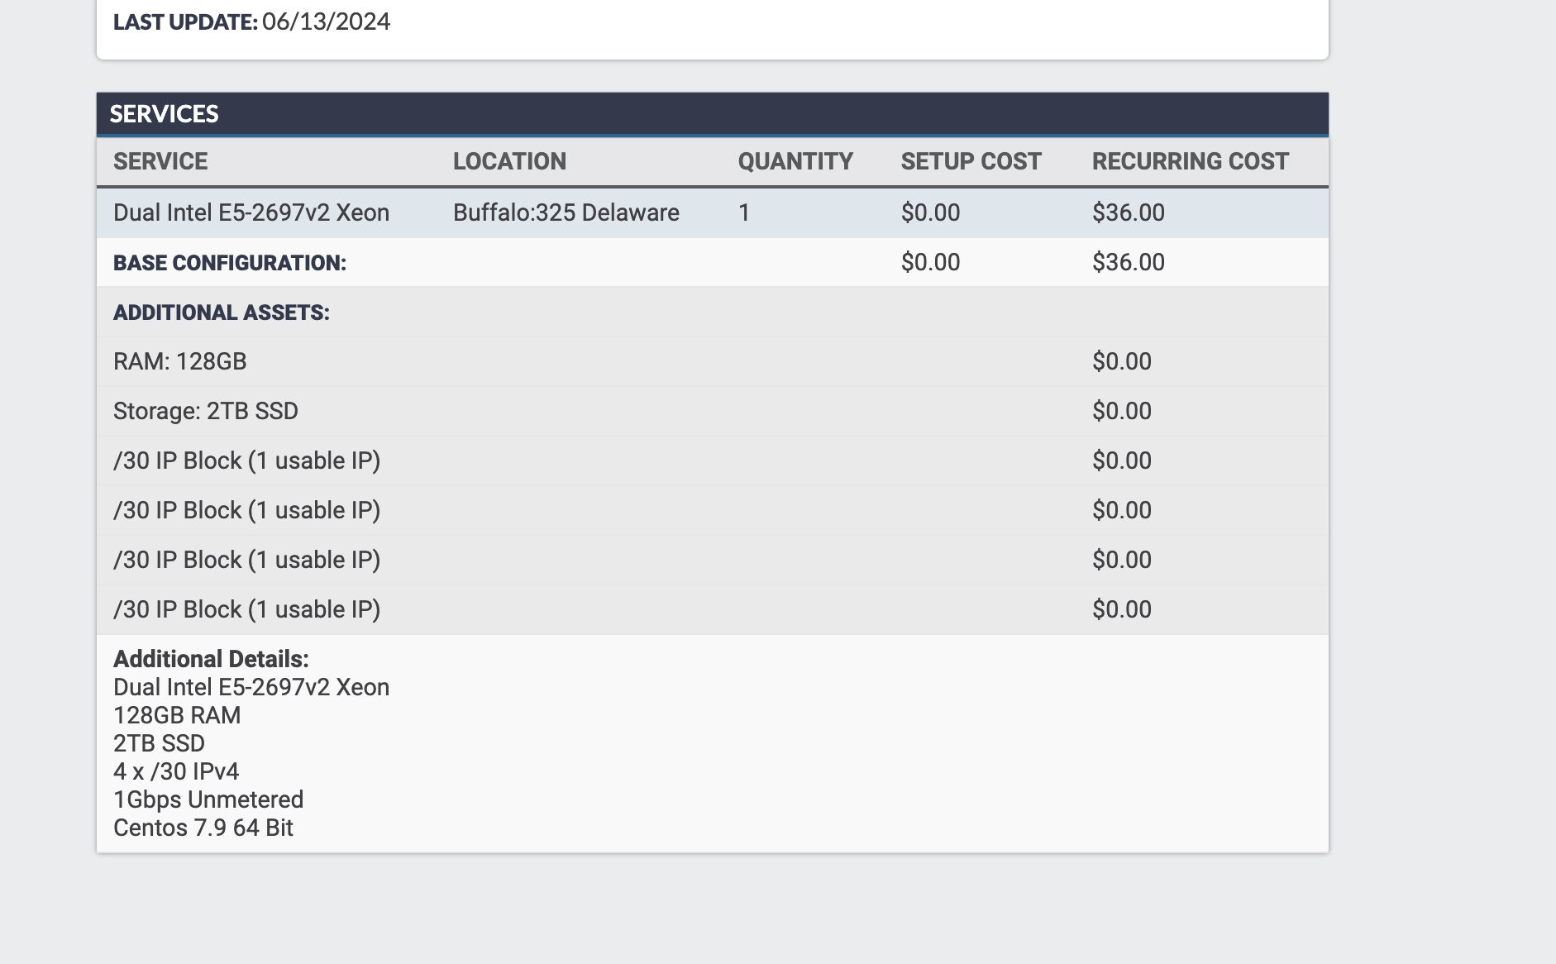Click the $0.00 cost for Storage: 2TB SSD
The height and width of the screenshot is (964, 1556).
point(1121,411)
